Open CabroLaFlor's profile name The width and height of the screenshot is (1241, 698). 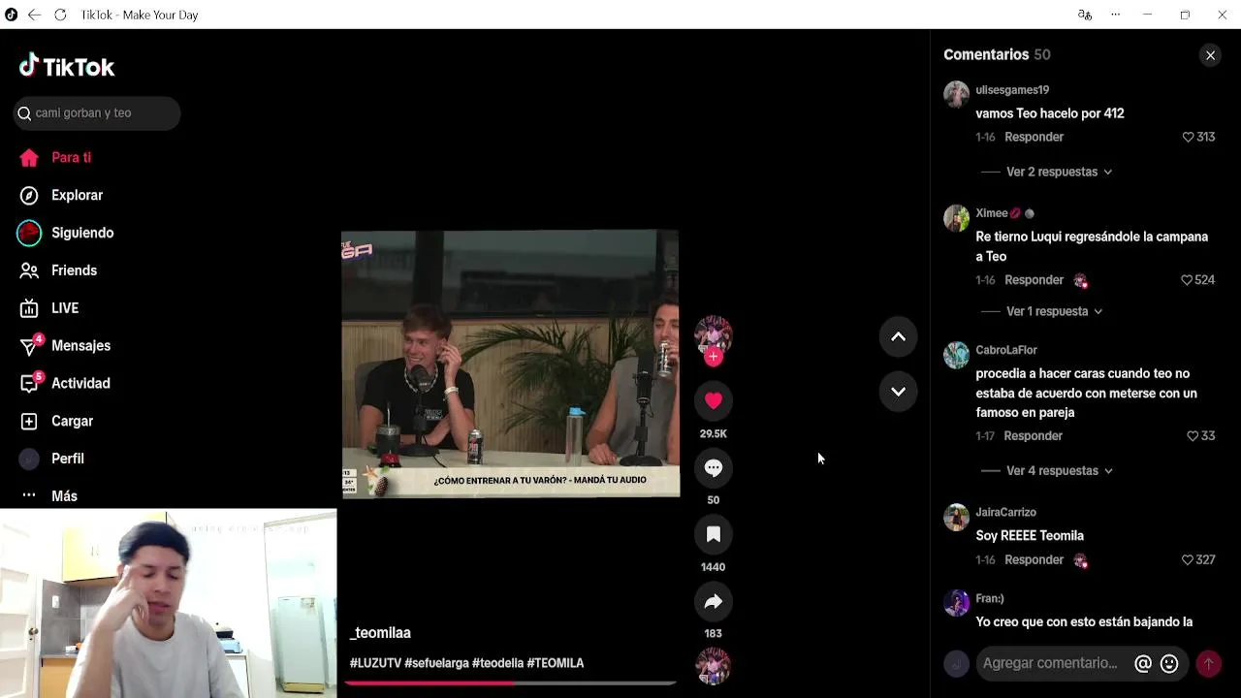click(x=1006, y=350)
